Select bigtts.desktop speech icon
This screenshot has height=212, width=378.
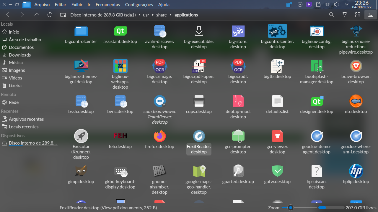277,66
